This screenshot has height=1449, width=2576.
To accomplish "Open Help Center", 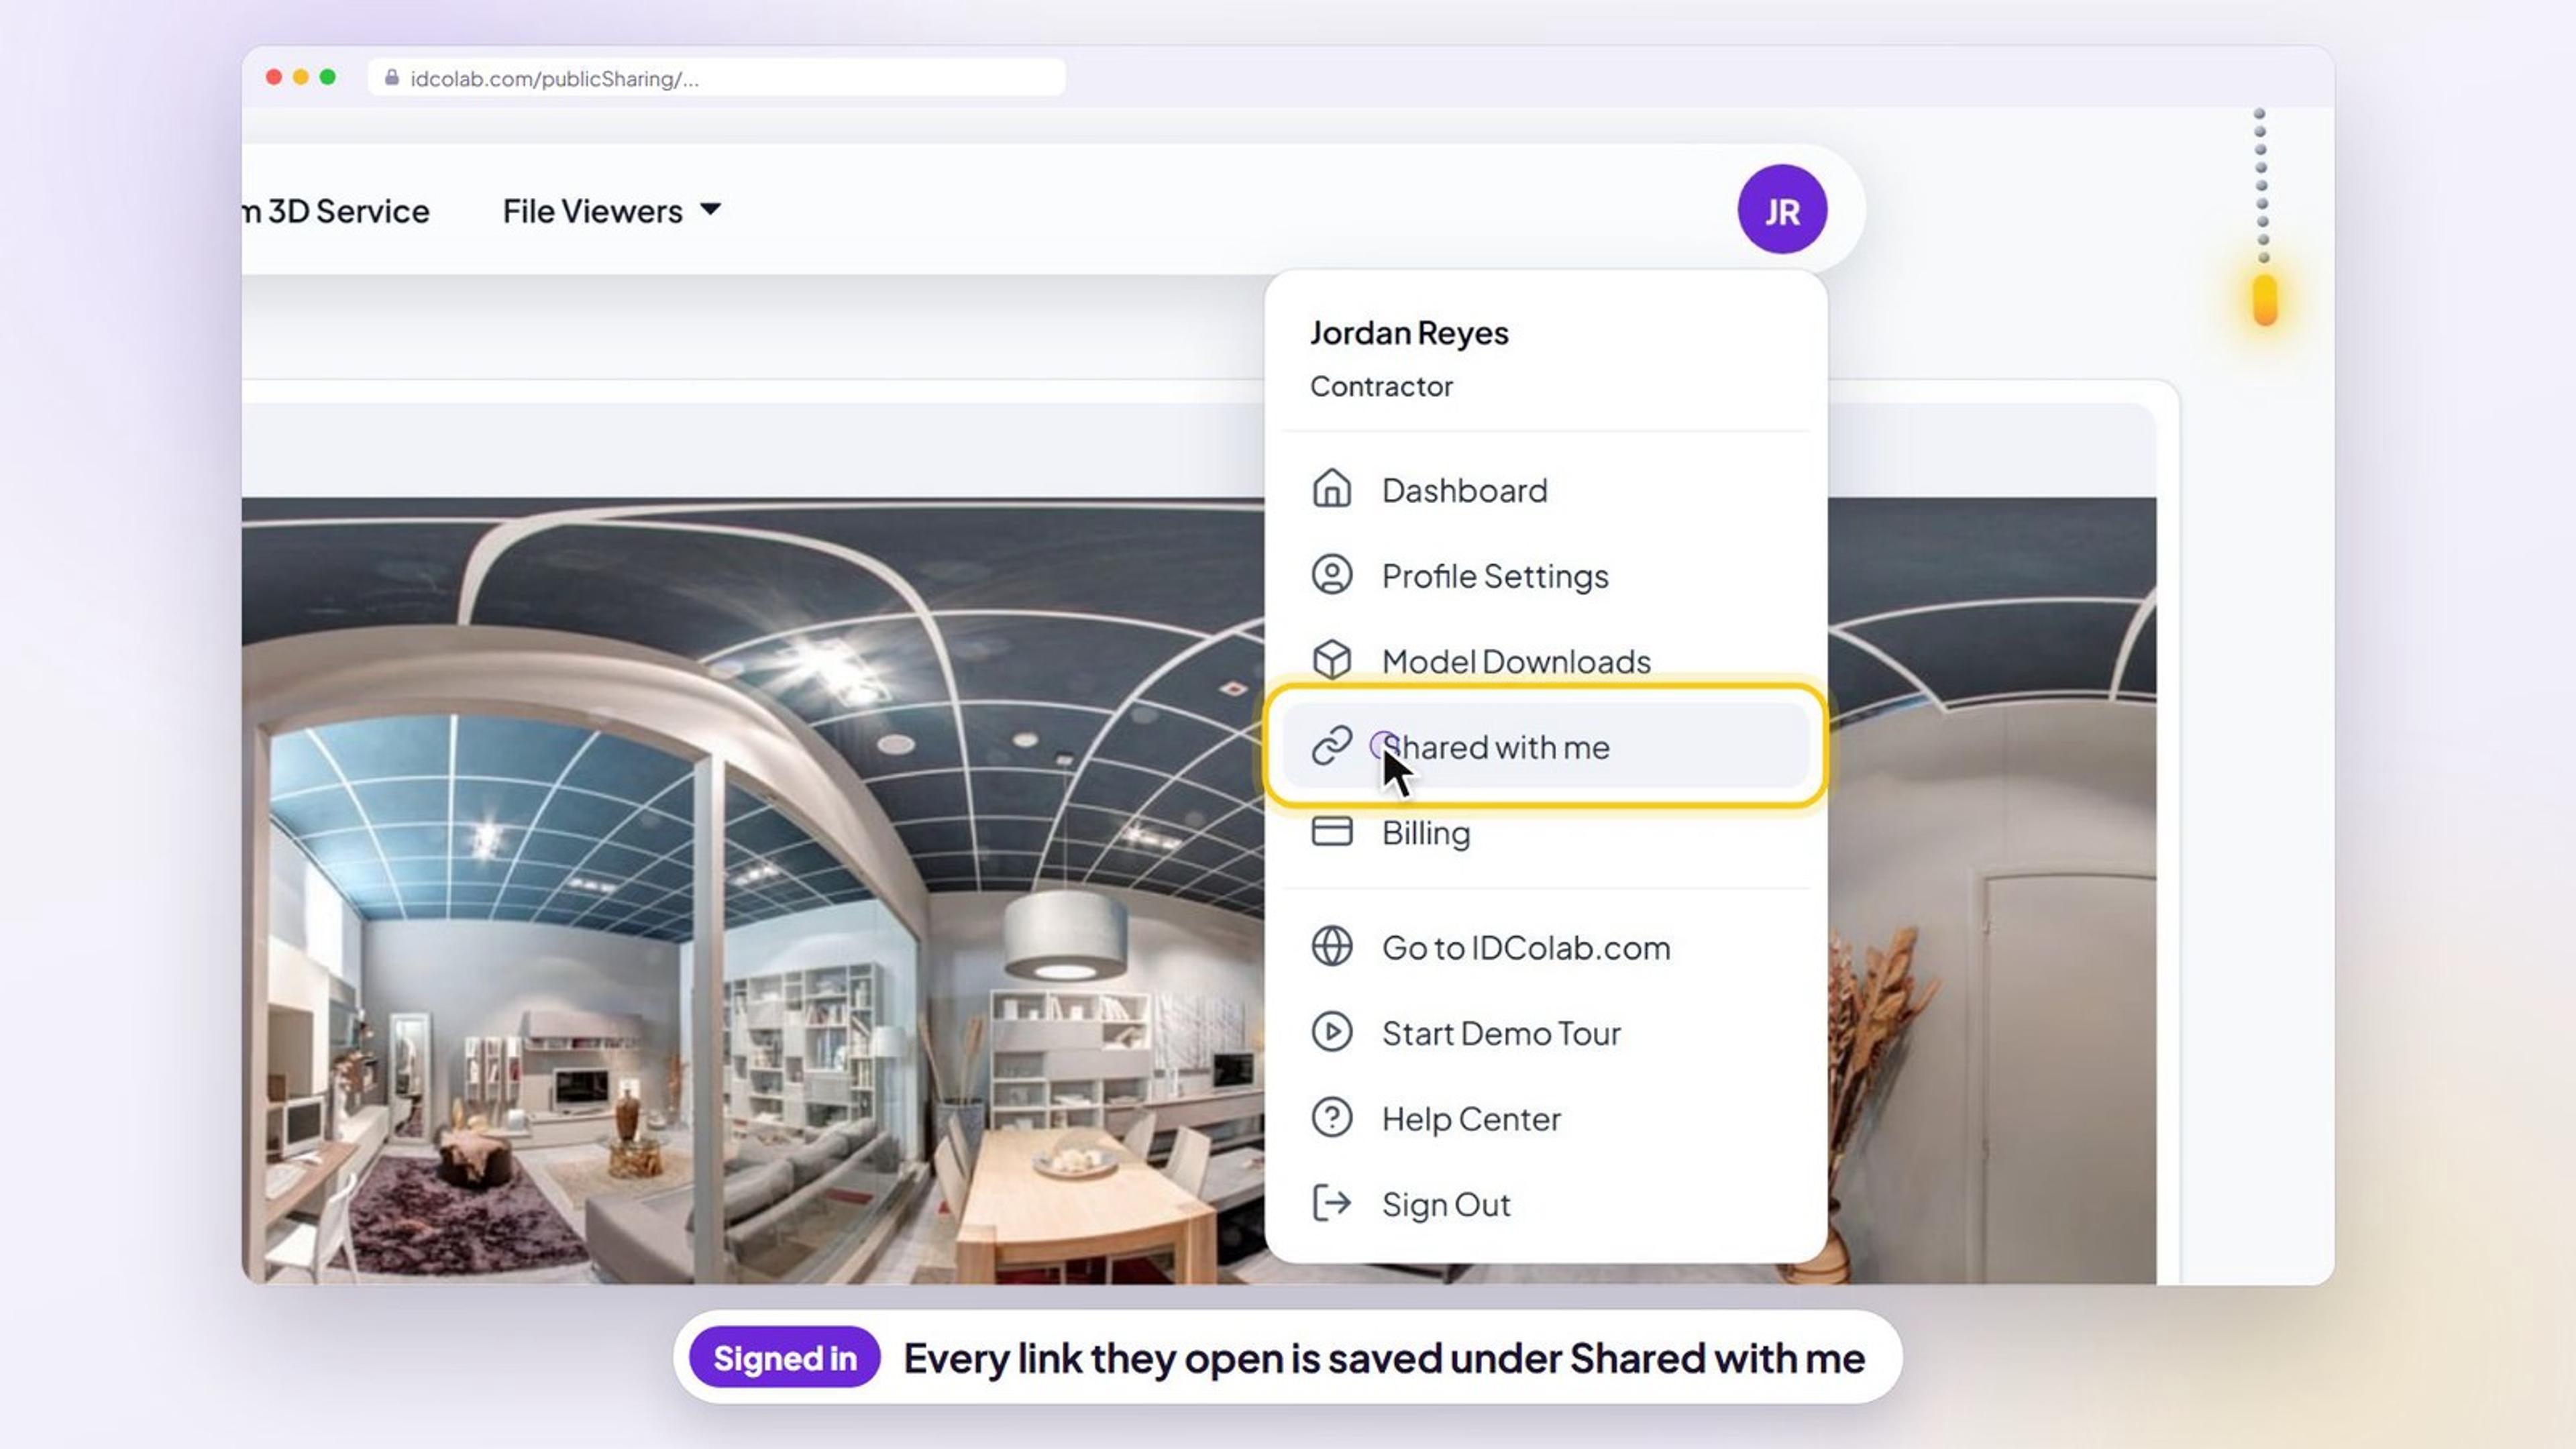I will pos(1545,1118).
